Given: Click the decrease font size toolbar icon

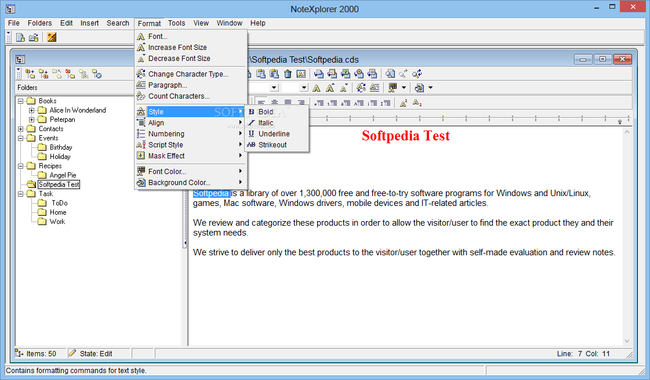Looking at the screenshot, I should tap(344, 88).
